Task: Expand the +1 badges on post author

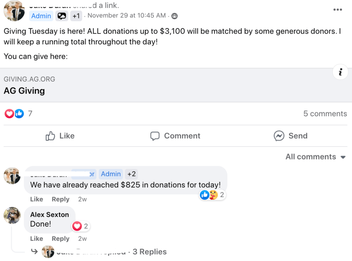Action: 76,16
